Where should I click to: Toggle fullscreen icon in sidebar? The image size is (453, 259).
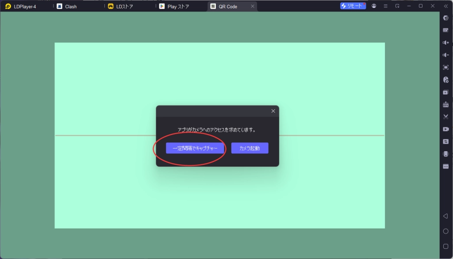pos(446,67)
